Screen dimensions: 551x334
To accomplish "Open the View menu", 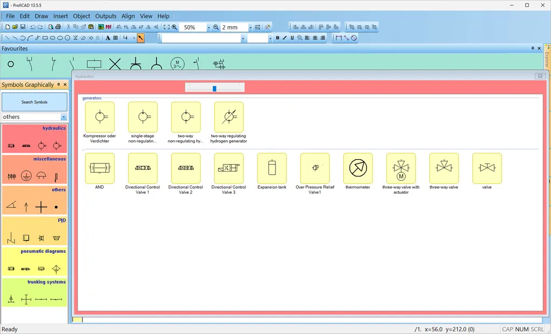I will pos(146,16).
